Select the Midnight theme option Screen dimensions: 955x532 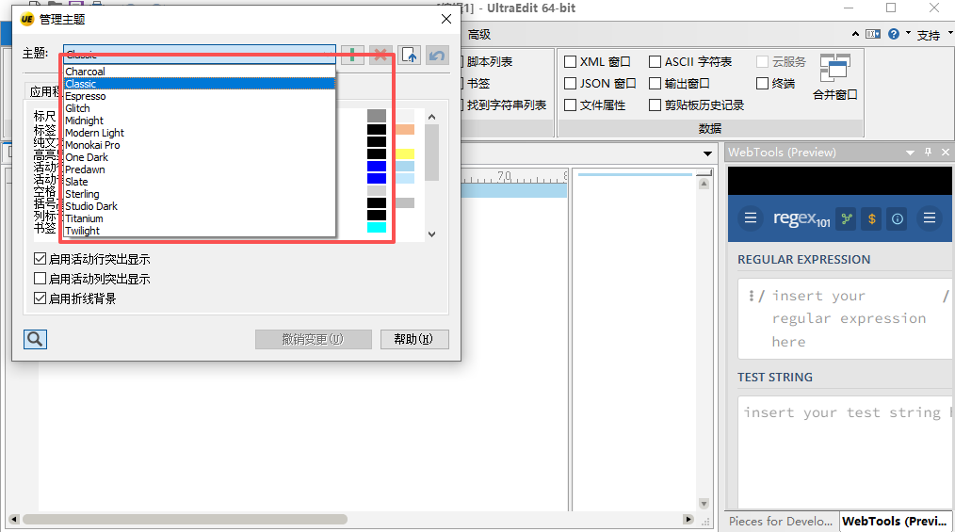pos(200,121)
